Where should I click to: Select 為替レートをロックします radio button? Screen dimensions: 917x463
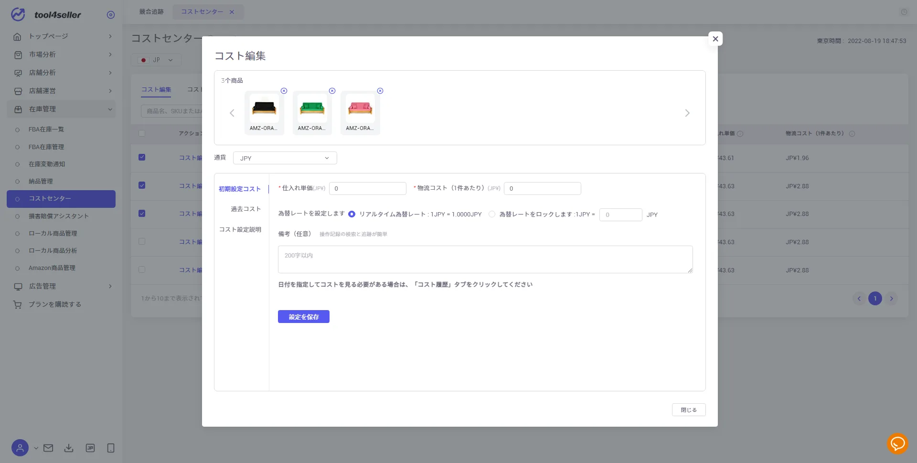click(492, 215)
